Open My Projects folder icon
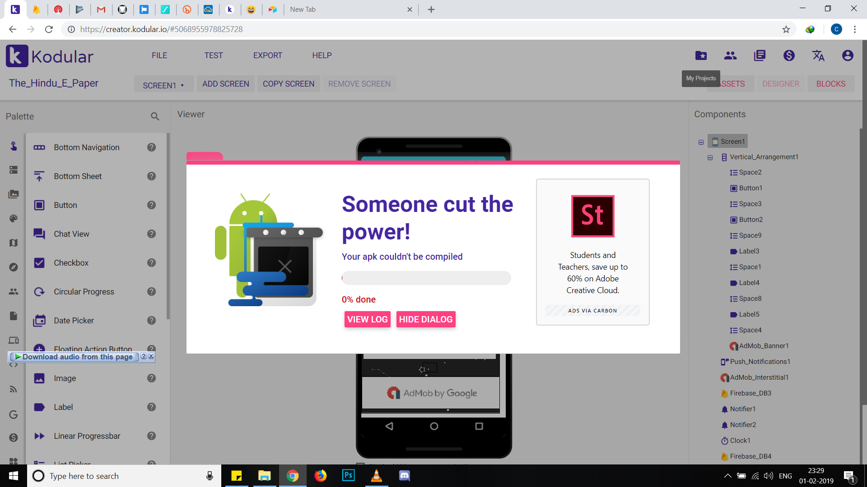This screenshot has width=867, height=487. (701, 55)
